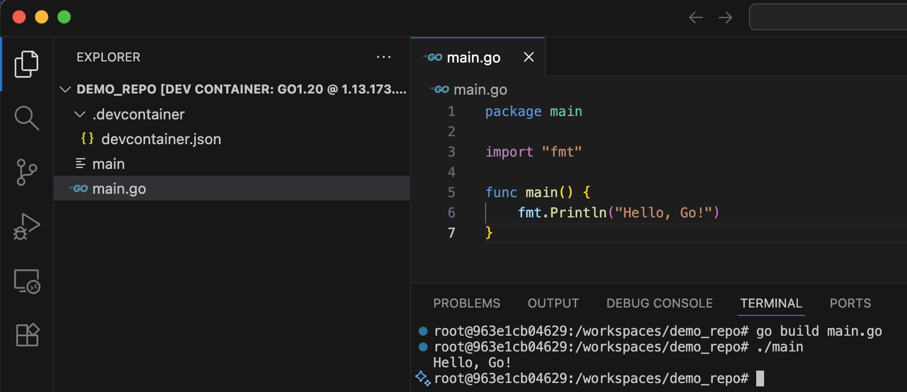Click the "Hello, Go!" string literal in the editor
This screenshot has height=392, width=907.
(664, 213)
